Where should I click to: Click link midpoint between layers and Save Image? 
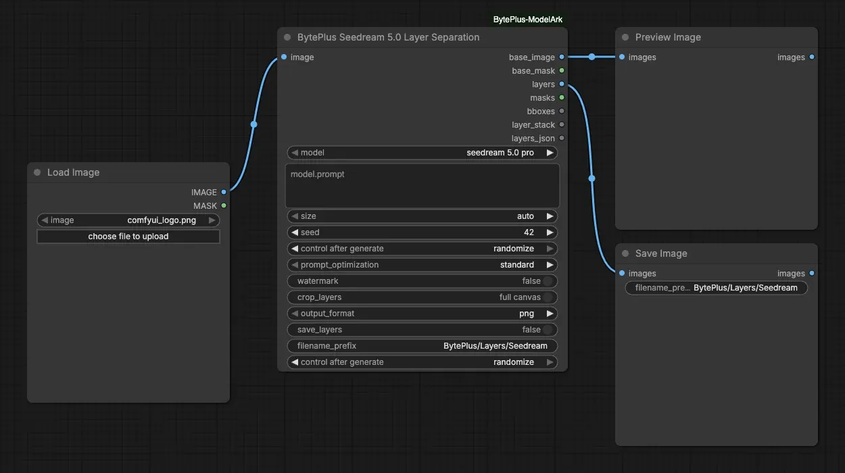pyautogui.click(x=591, y=179)
